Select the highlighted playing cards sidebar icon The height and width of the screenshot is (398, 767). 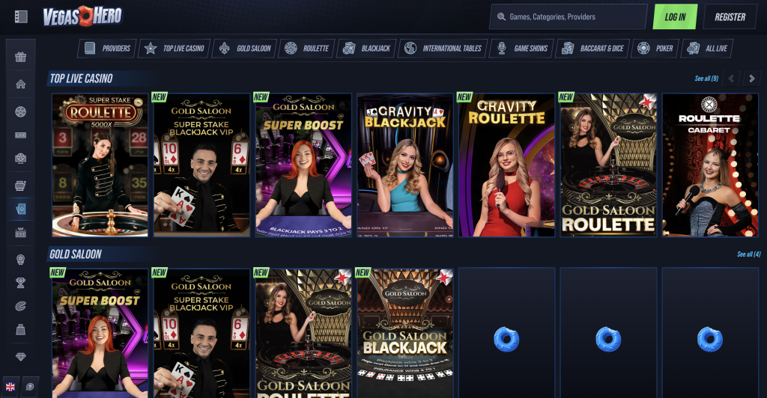click(20, 209)
